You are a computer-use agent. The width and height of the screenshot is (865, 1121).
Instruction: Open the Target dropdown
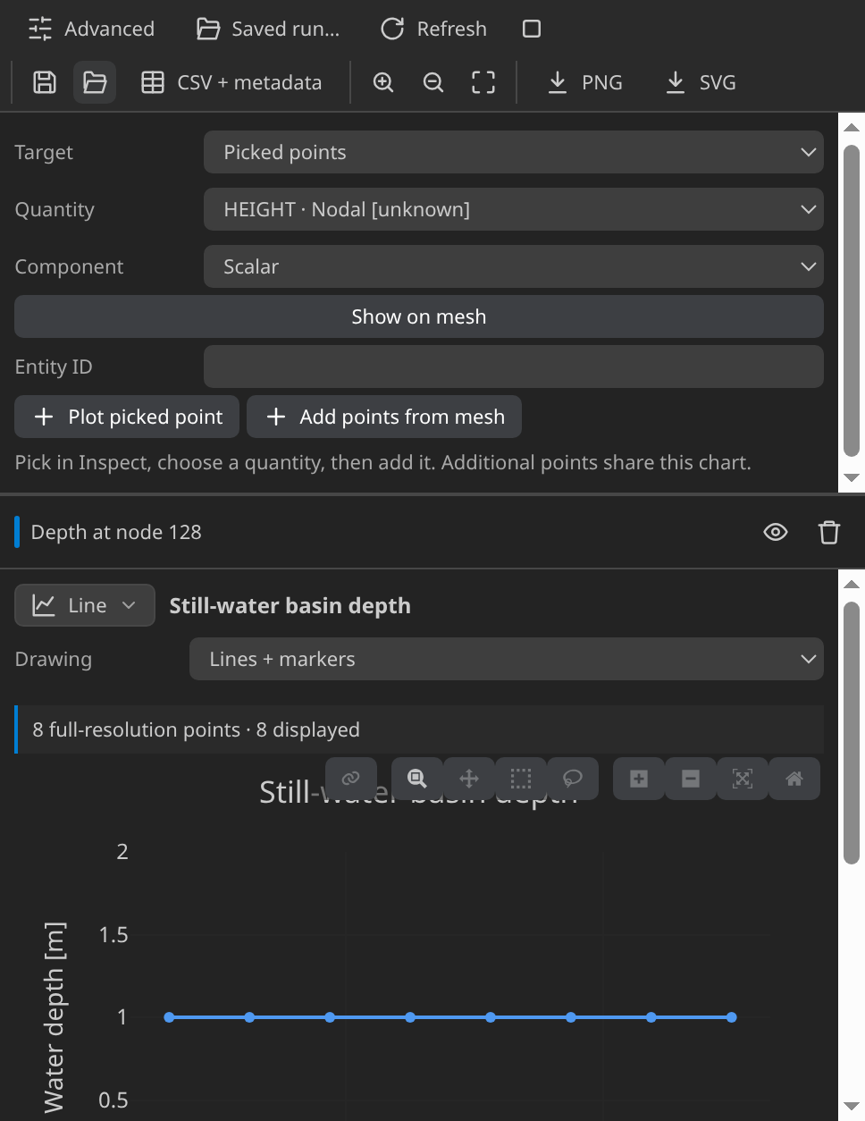pyautogui.click(x=514, y=152)
